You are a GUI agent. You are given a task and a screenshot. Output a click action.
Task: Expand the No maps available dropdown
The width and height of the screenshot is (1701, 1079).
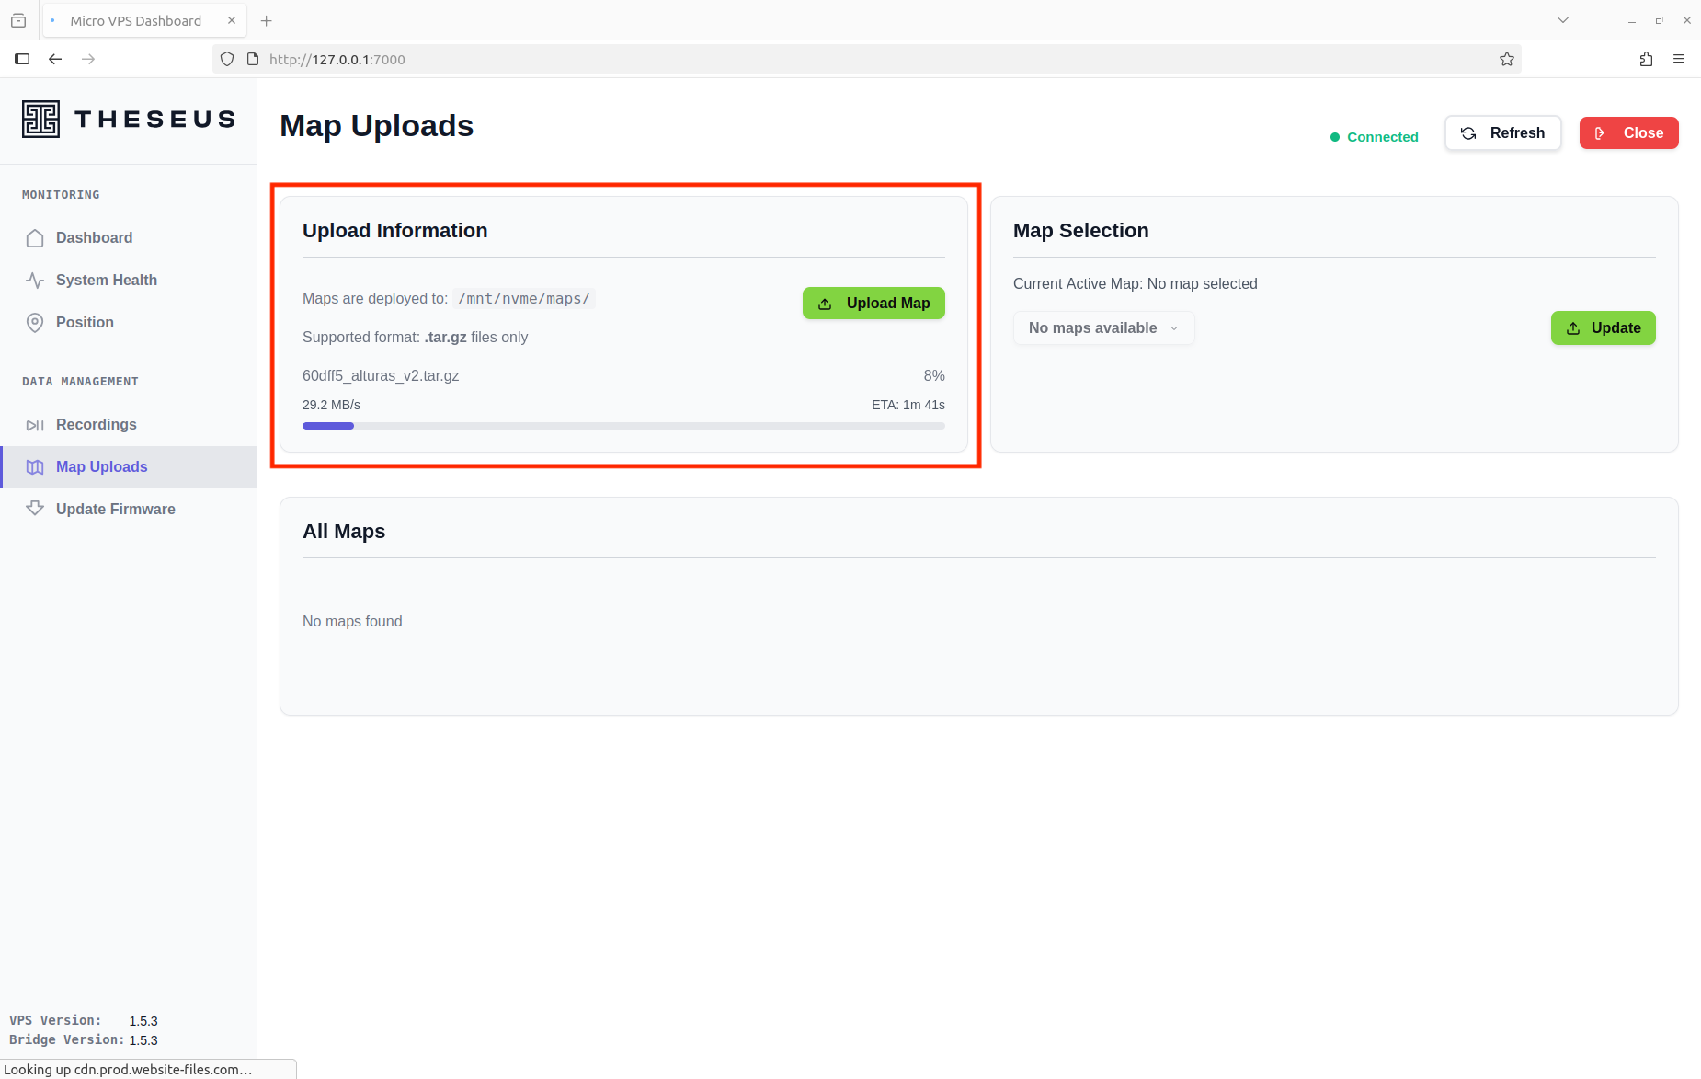click(1103, 328)
